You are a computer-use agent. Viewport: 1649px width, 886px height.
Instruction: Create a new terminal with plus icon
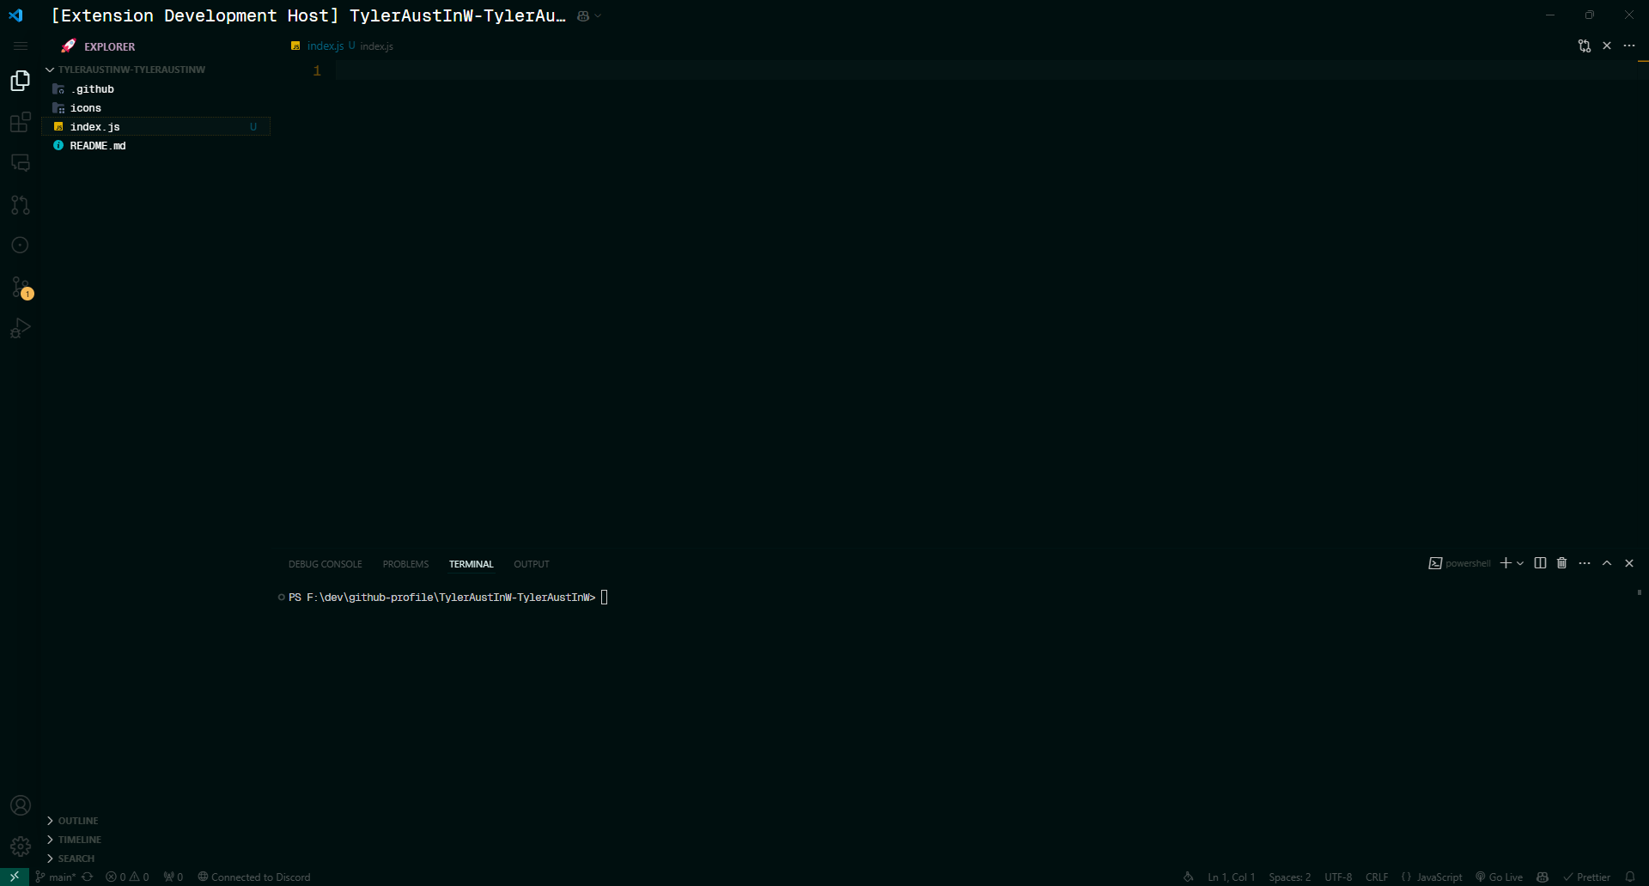(1506, 563)
